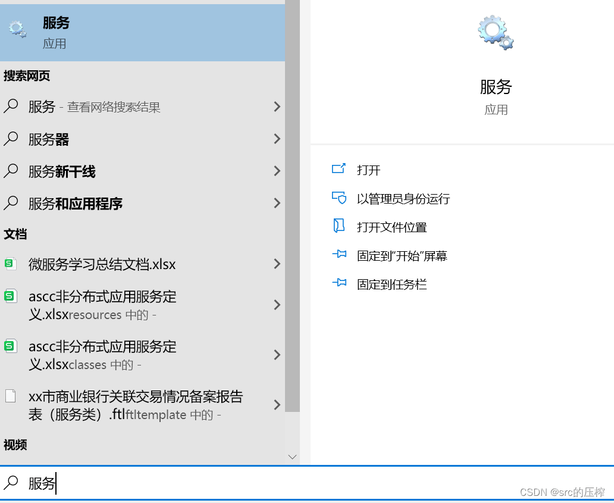Image resolution: width=614 pixels, height=503 pixels.
Task: Click the blank file icon for the .ftl document
Action: [x=10, y=396]
